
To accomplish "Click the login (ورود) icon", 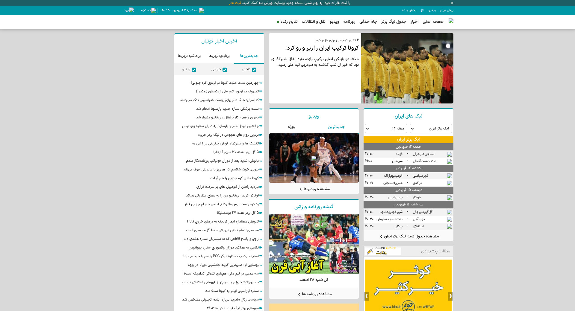I will pyautogui.click(x=131, y=10).
